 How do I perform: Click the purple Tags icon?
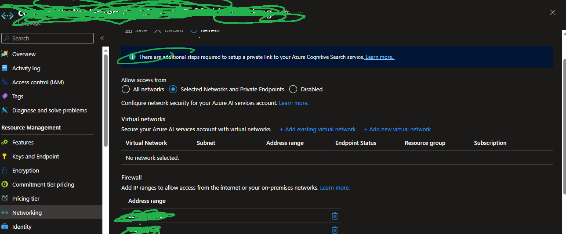[5, 96]
